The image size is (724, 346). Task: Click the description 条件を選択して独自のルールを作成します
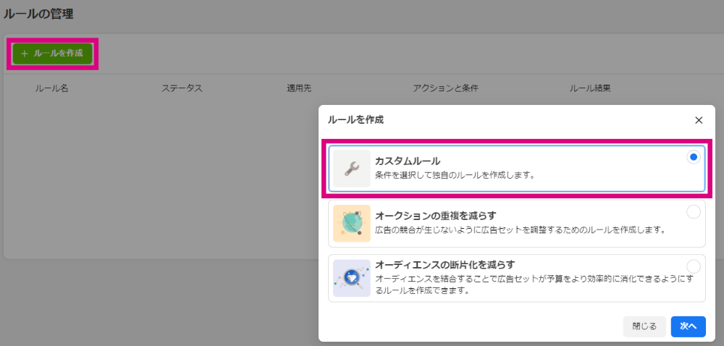pos(455,176)
